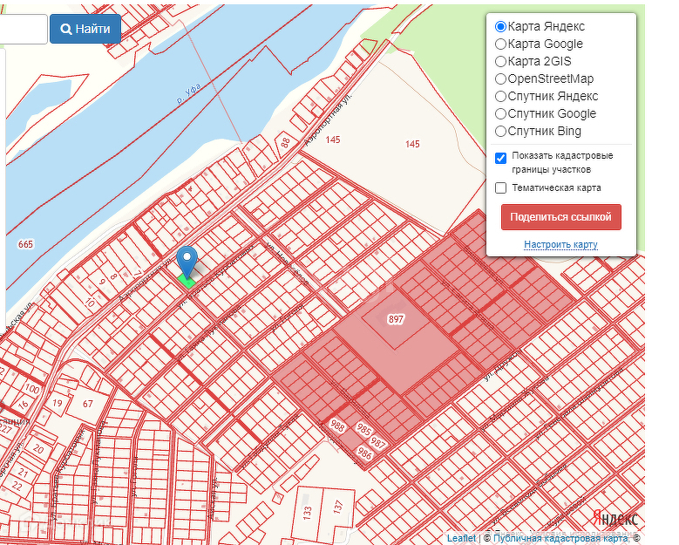Click the blue location marker pin
Viewport: 679px width, 545px height.
(187, 262)
